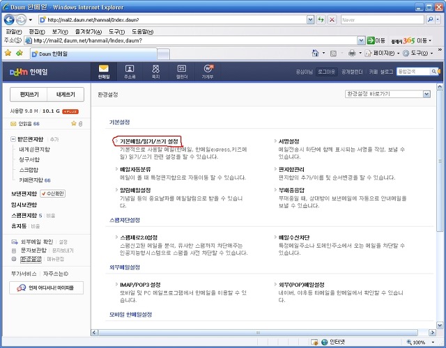Click the 편지쓰기 compose button

pos(29,95)
